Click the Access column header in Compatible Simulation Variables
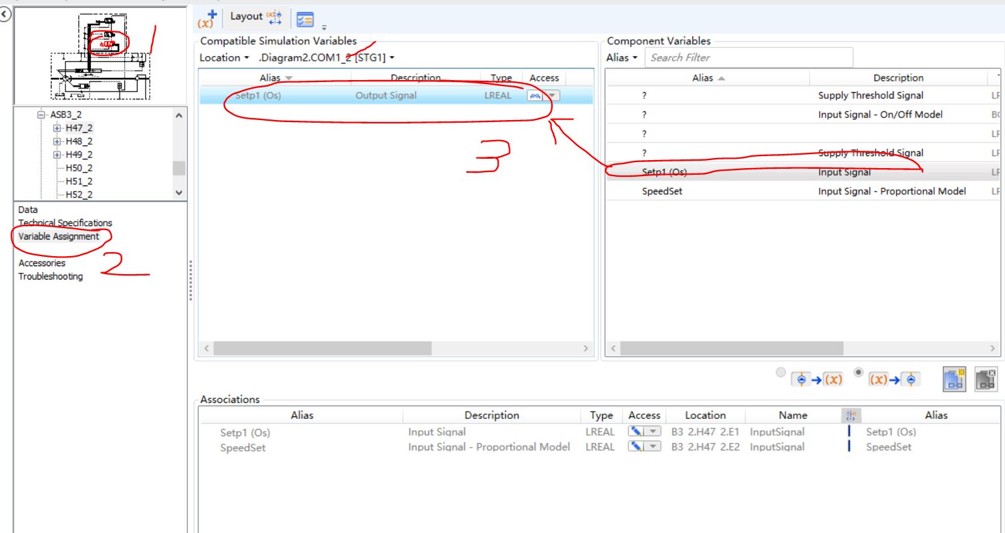1005x533 pixels. [x=544, y=78]
